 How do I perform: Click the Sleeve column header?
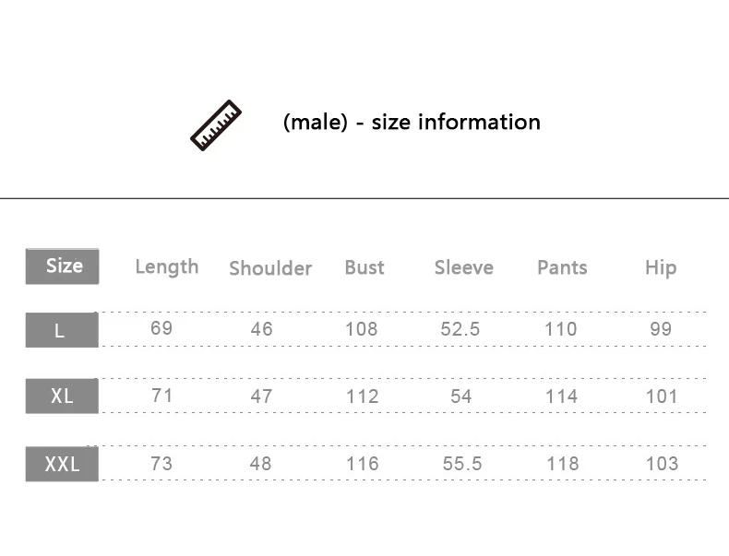pyautogui.click(x=464, y=267)
